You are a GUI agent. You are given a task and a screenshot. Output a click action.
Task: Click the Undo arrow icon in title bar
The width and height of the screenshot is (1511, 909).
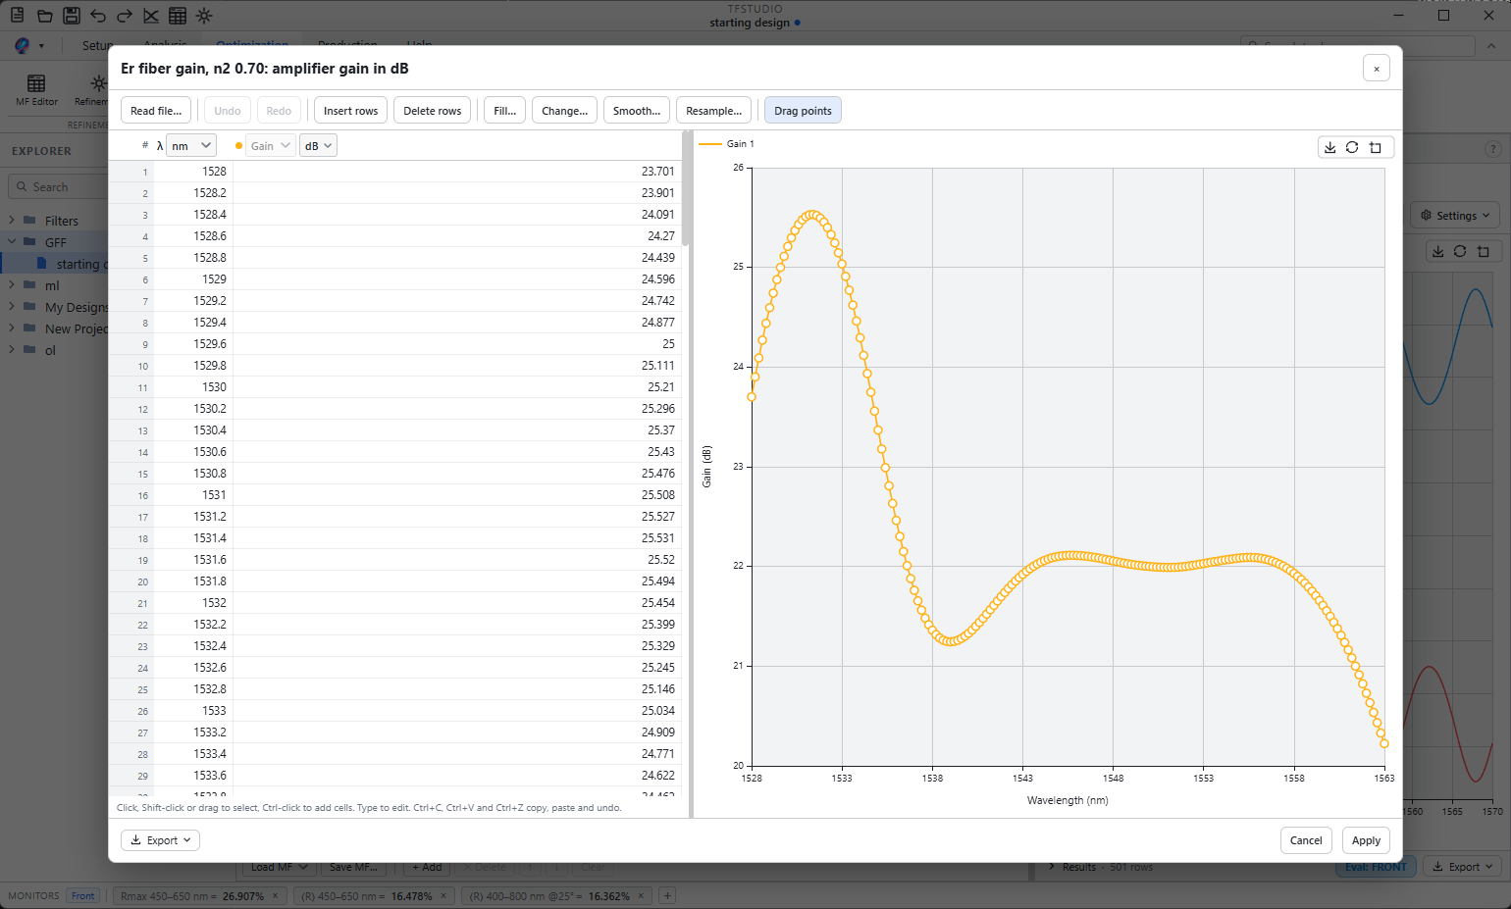[97, 16]
